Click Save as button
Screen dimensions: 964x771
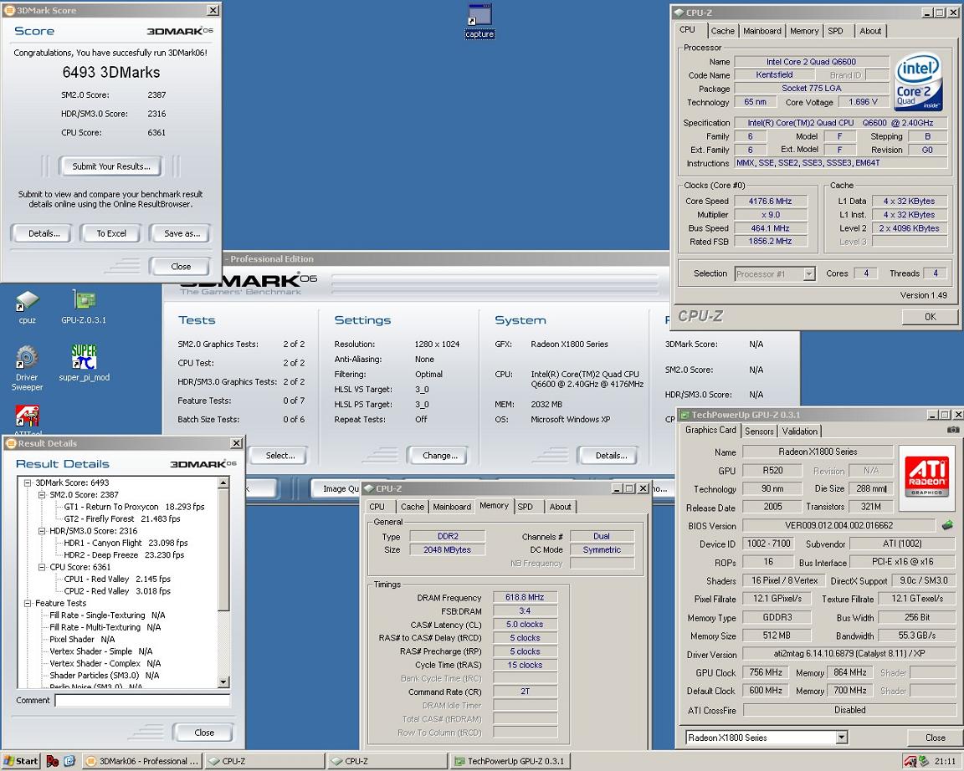click(182, 233)
